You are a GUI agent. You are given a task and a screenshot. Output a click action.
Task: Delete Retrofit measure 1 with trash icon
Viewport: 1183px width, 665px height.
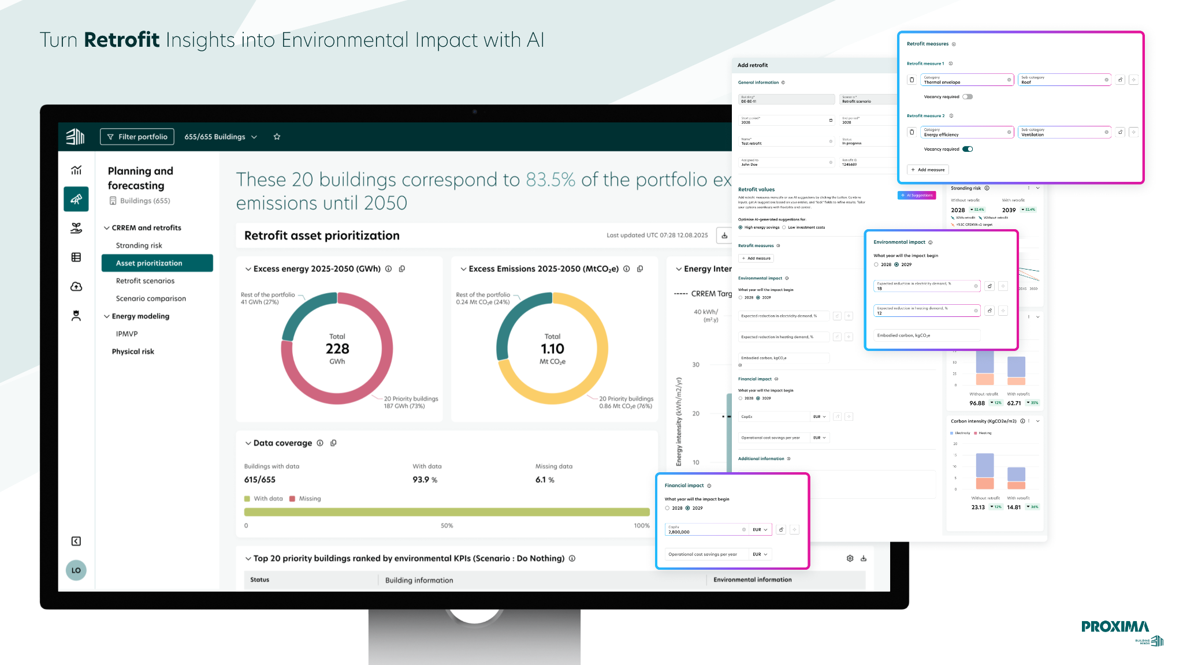click(x=912, y=80)
